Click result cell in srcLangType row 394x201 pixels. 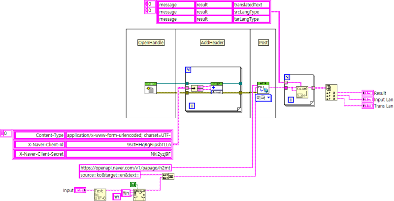(x=214, y=12)
